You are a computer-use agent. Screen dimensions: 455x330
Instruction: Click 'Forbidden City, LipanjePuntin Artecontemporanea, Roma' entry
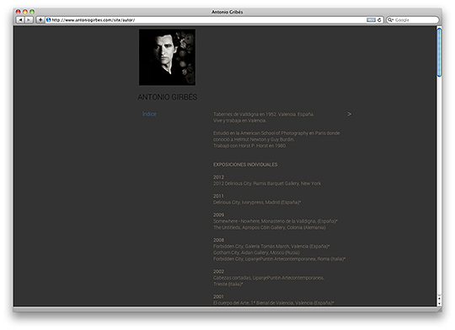[x=279, y=259]
